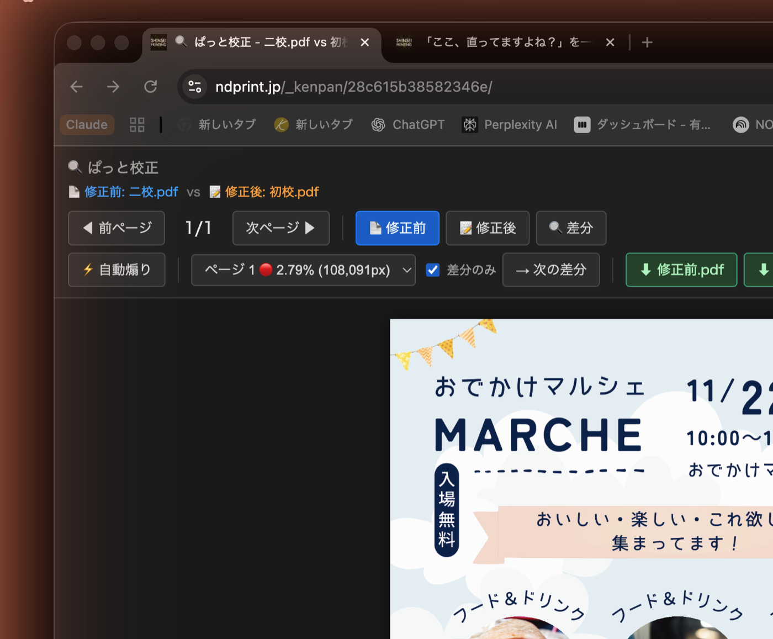Click the Claude bookmark button
This screenshot has width=773, height=639.
coord(87,125)
